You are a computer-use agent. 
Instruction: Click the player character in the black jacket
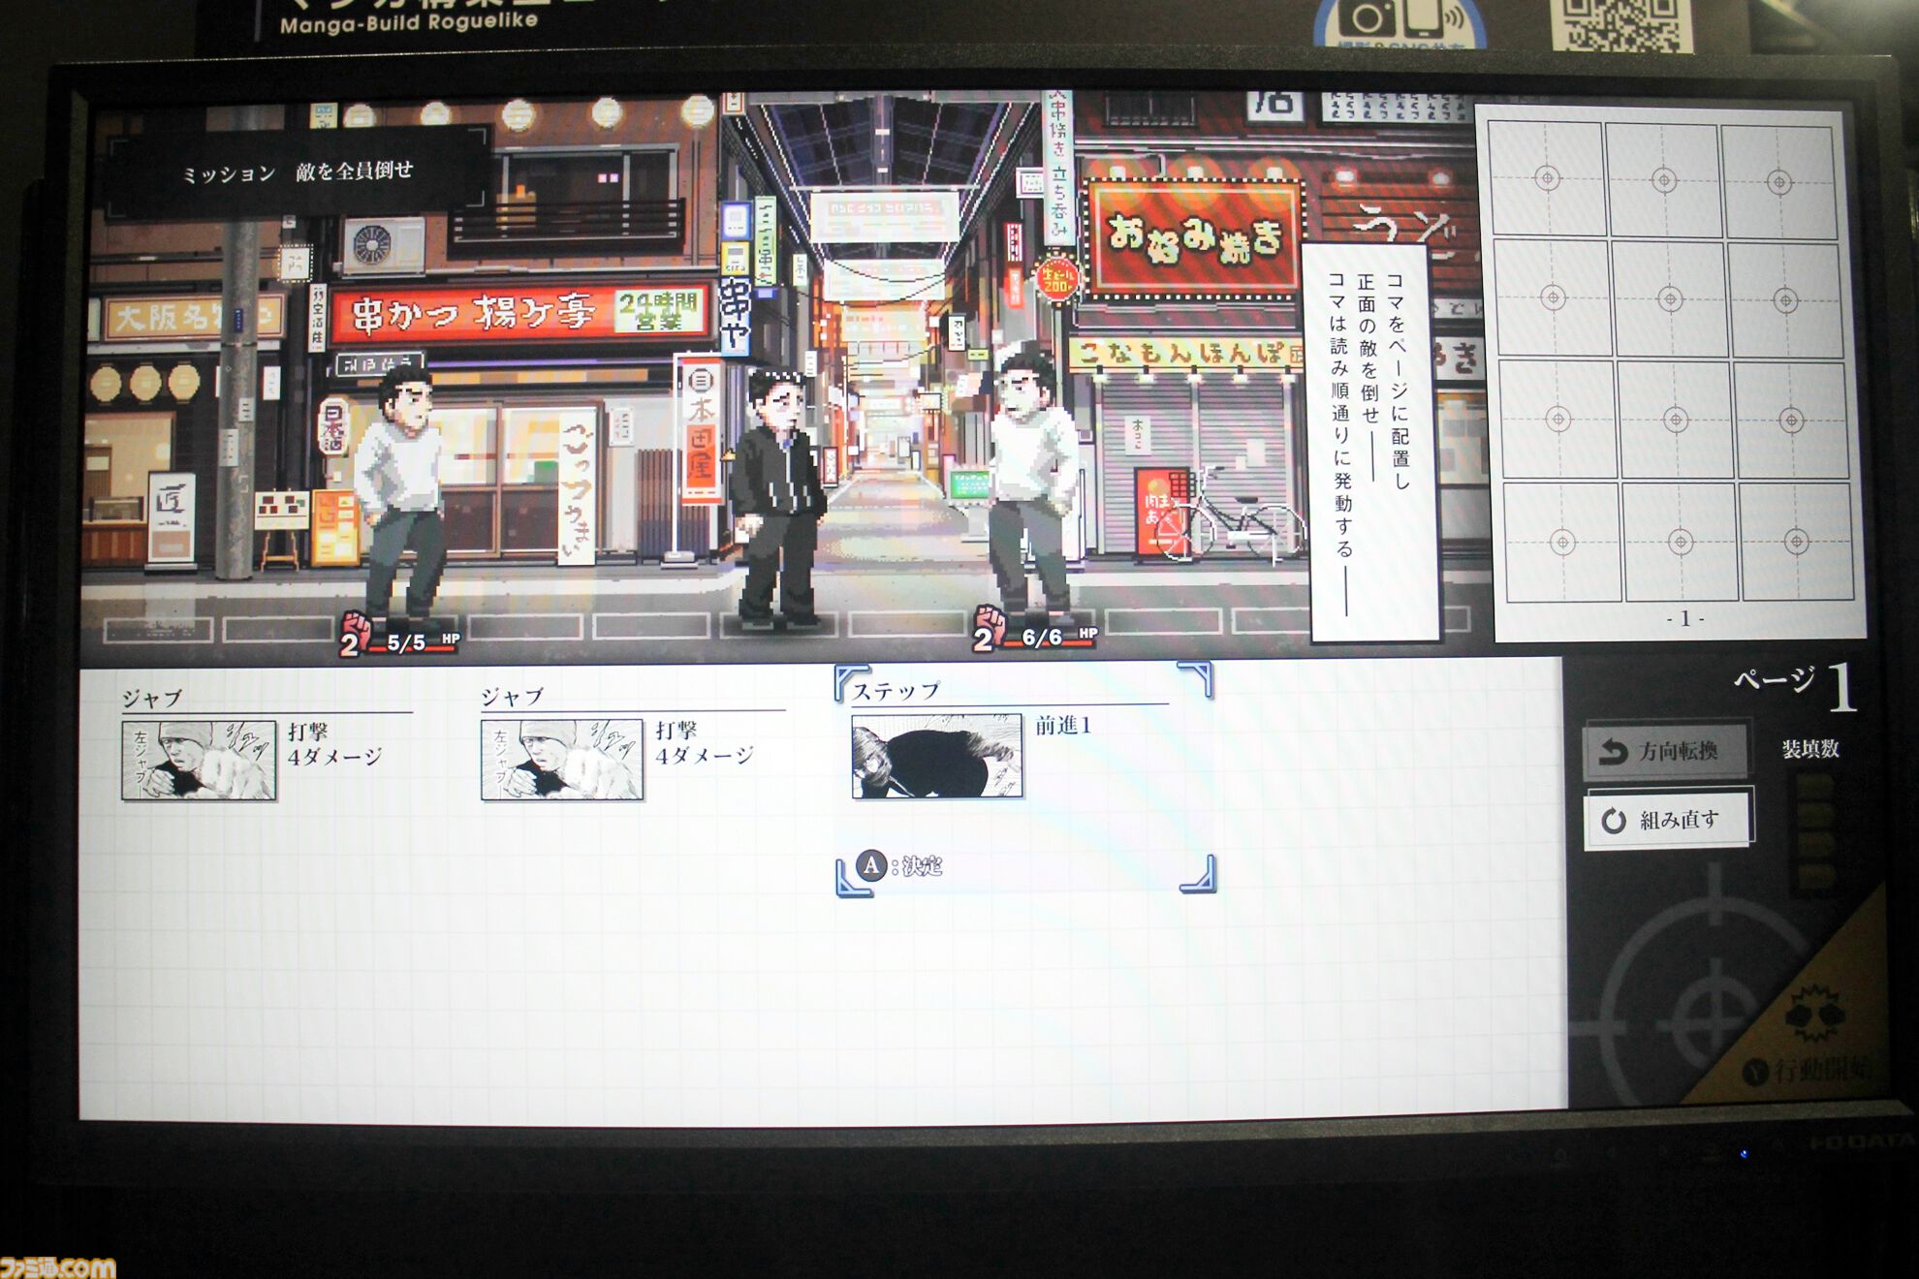(x=777, y=500)
